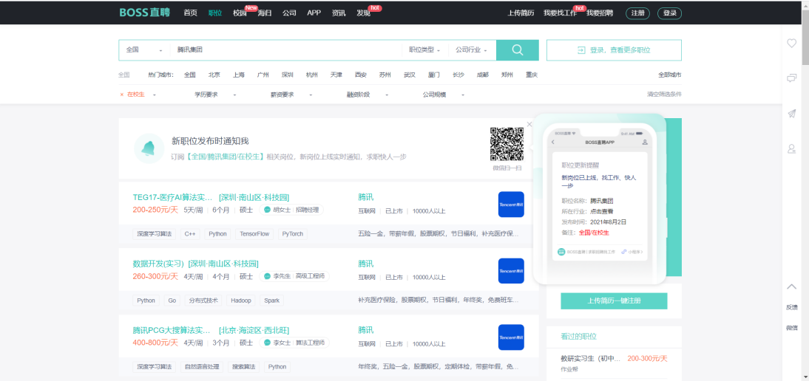Open the 融资阶段 filter dropdown
The height and width of the screenshot is (381, 809).
(x=368, y=95)
